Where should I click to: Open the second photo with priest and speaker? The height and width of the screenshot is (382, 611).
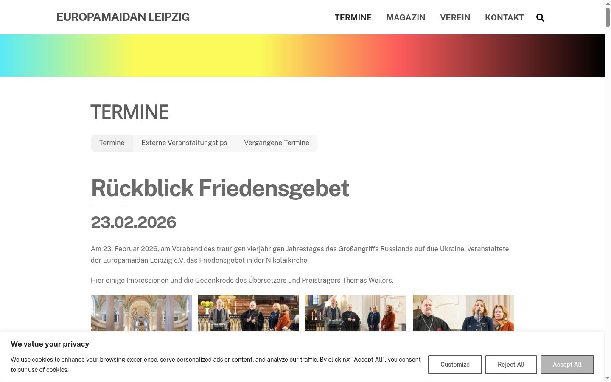click(x=249, y=313)
